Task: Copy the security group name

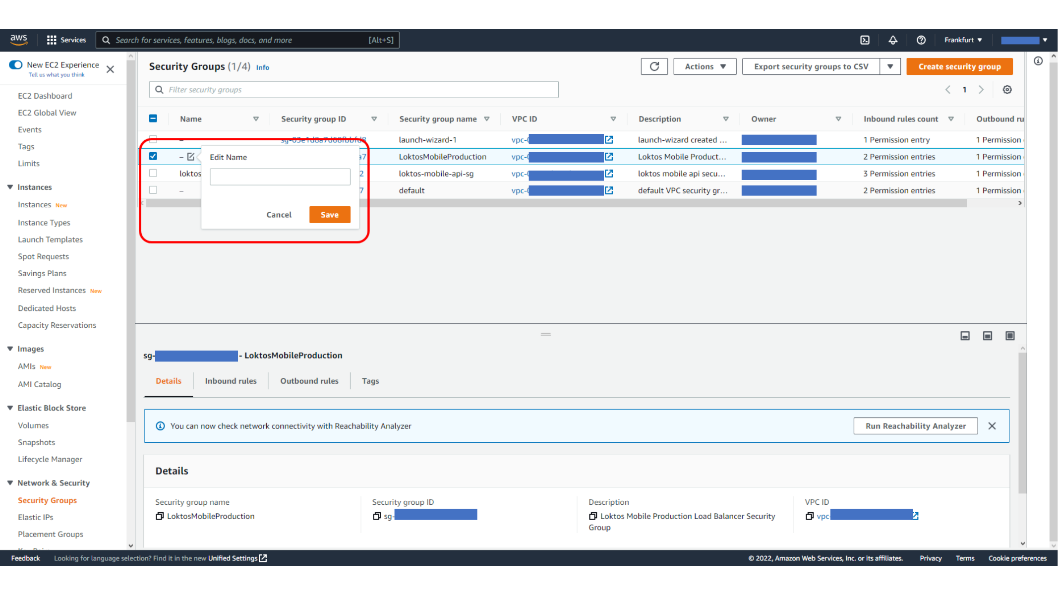Action: click(x=160, y=516)
